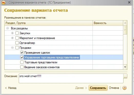Check the Закупки section checkbox
The height and width of the screenshot is (95, 134).
click(17, 33)
